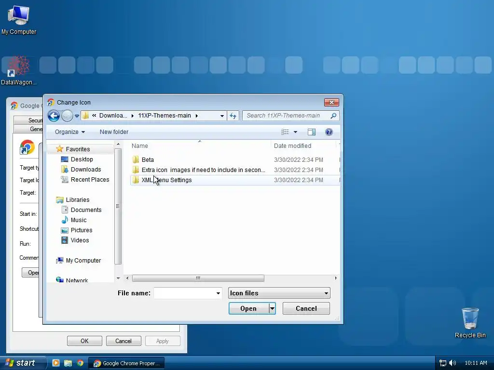Open the Music library

[x=79, y=220]
